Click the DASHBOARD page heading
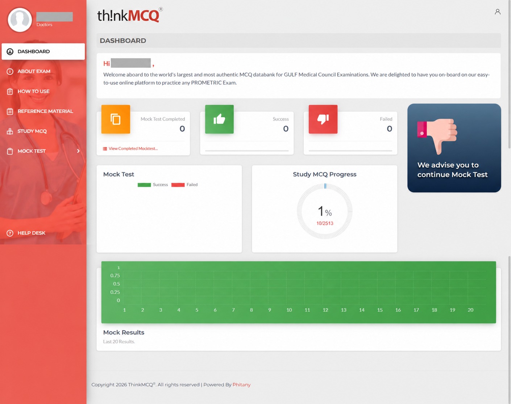The width and height of the screenshot is (511, 404). [x=123, y=41]
